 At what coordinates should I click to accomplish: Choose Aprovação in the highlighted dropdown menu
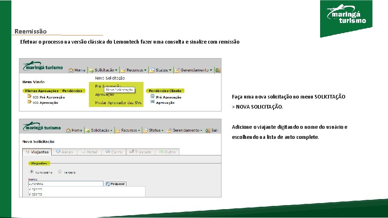pos(104,94)
